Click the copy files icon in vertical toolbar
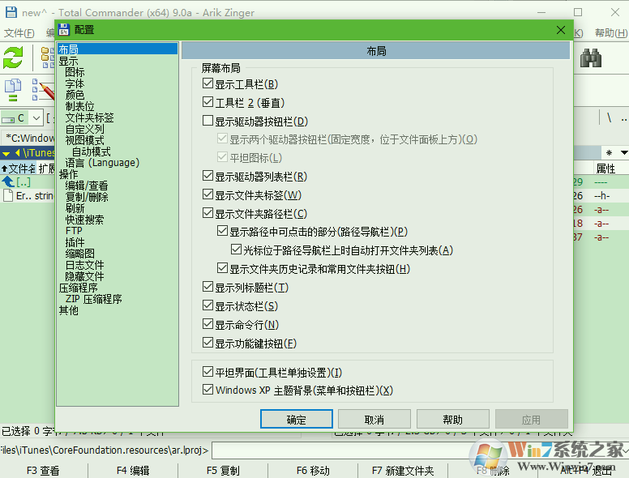629x478 pixels. 13,90
